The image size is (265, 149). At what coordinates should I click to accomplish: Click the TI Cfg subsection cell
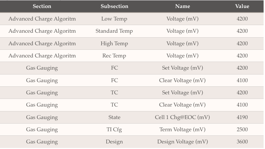pyautogui.click(x=114, y=130)
